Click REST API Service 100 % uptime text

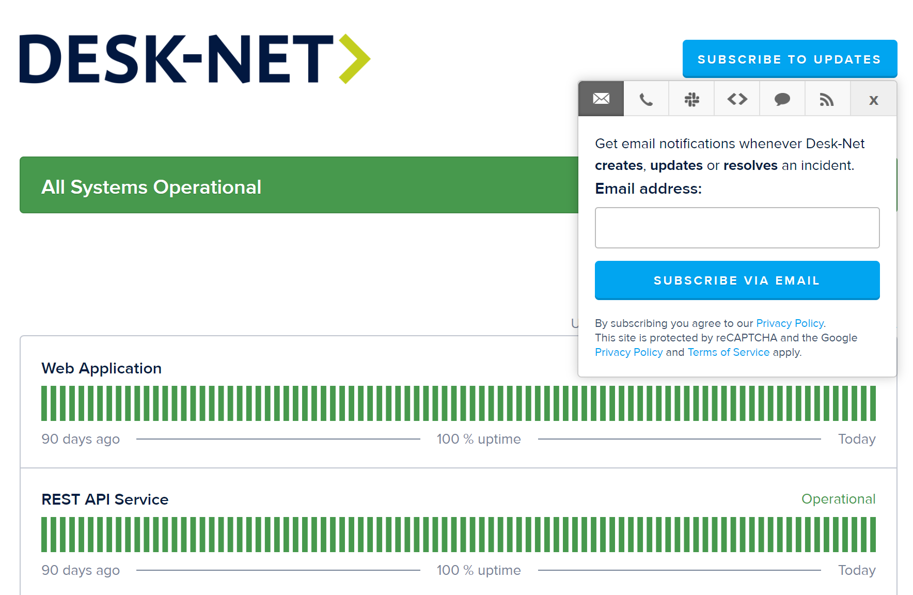479,570
